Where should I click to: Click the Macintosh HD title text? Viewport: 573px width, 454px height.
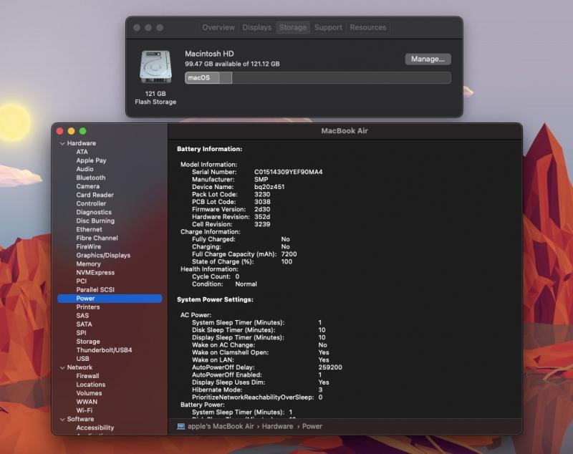pos(209,54)
